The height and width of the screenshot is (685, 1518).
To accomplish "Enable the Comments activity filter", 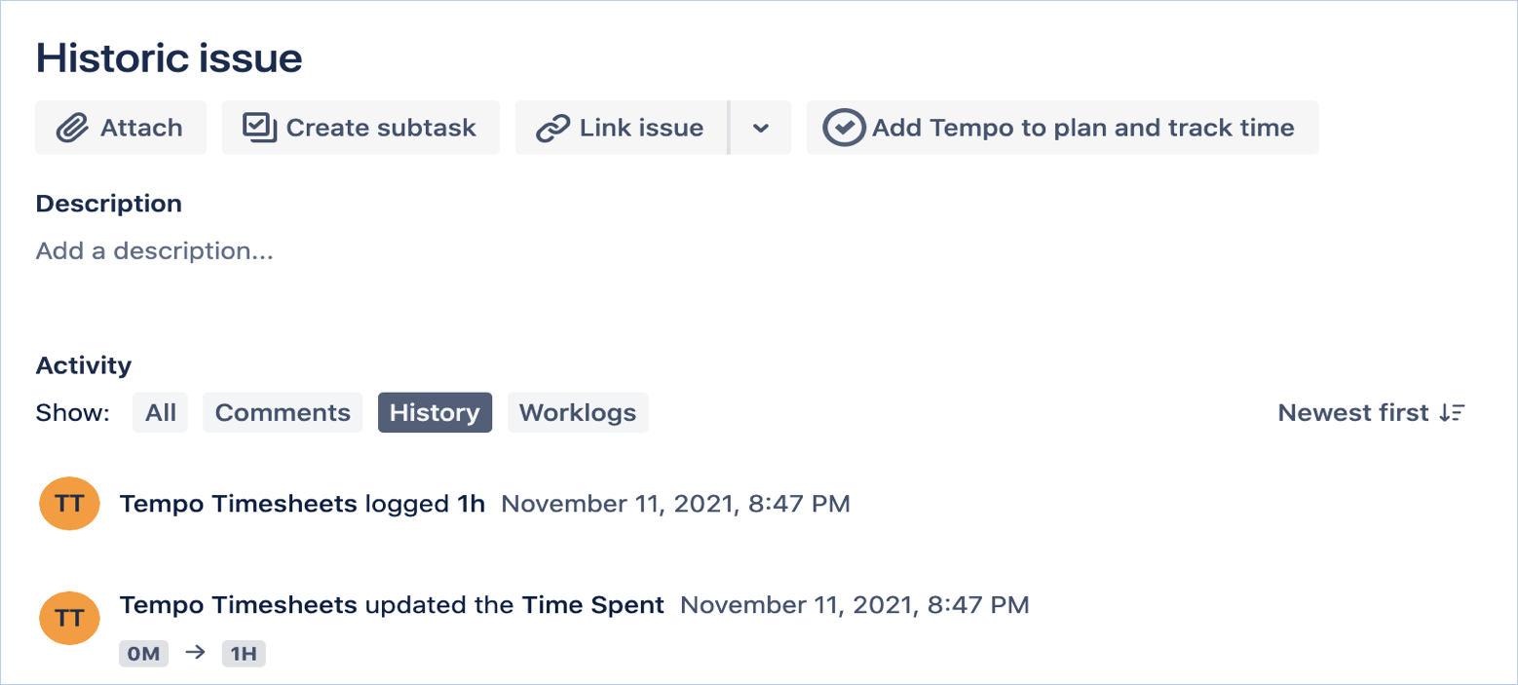I will pos(282,412).
